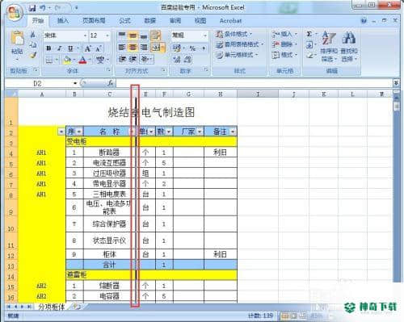404x322 pixels.
Task: Open the number format dropdown 常规
Action: tap(205, 36)
